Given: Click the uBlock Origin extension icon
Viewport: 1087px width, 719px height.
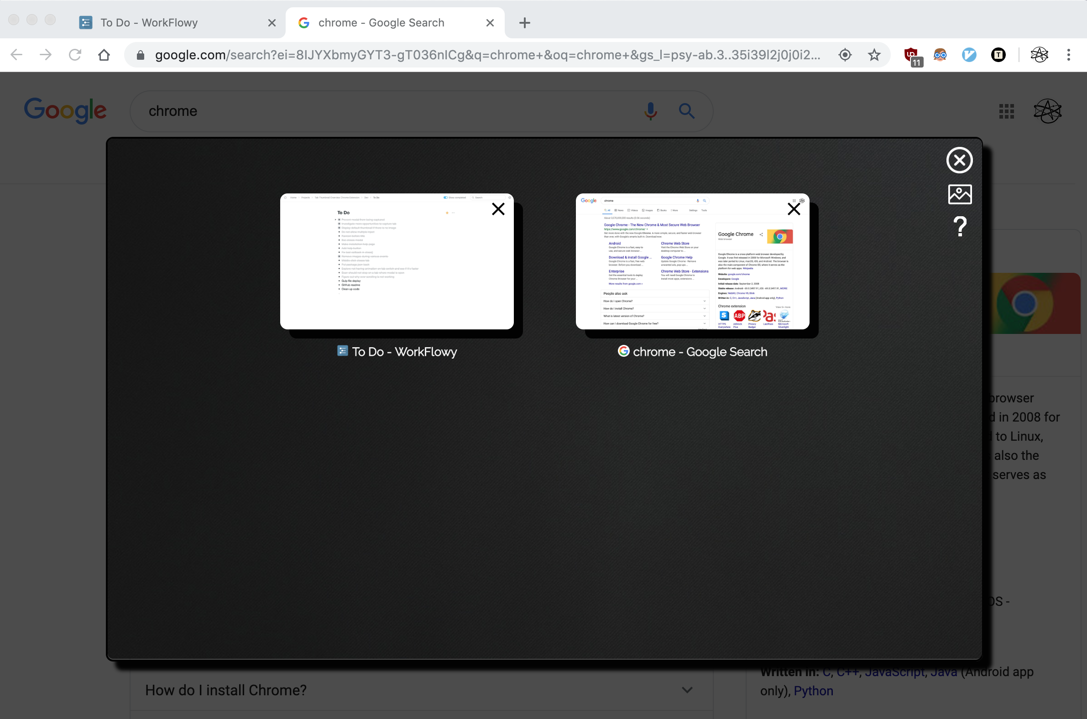Looking at the screenshot, I should (911, 55).
